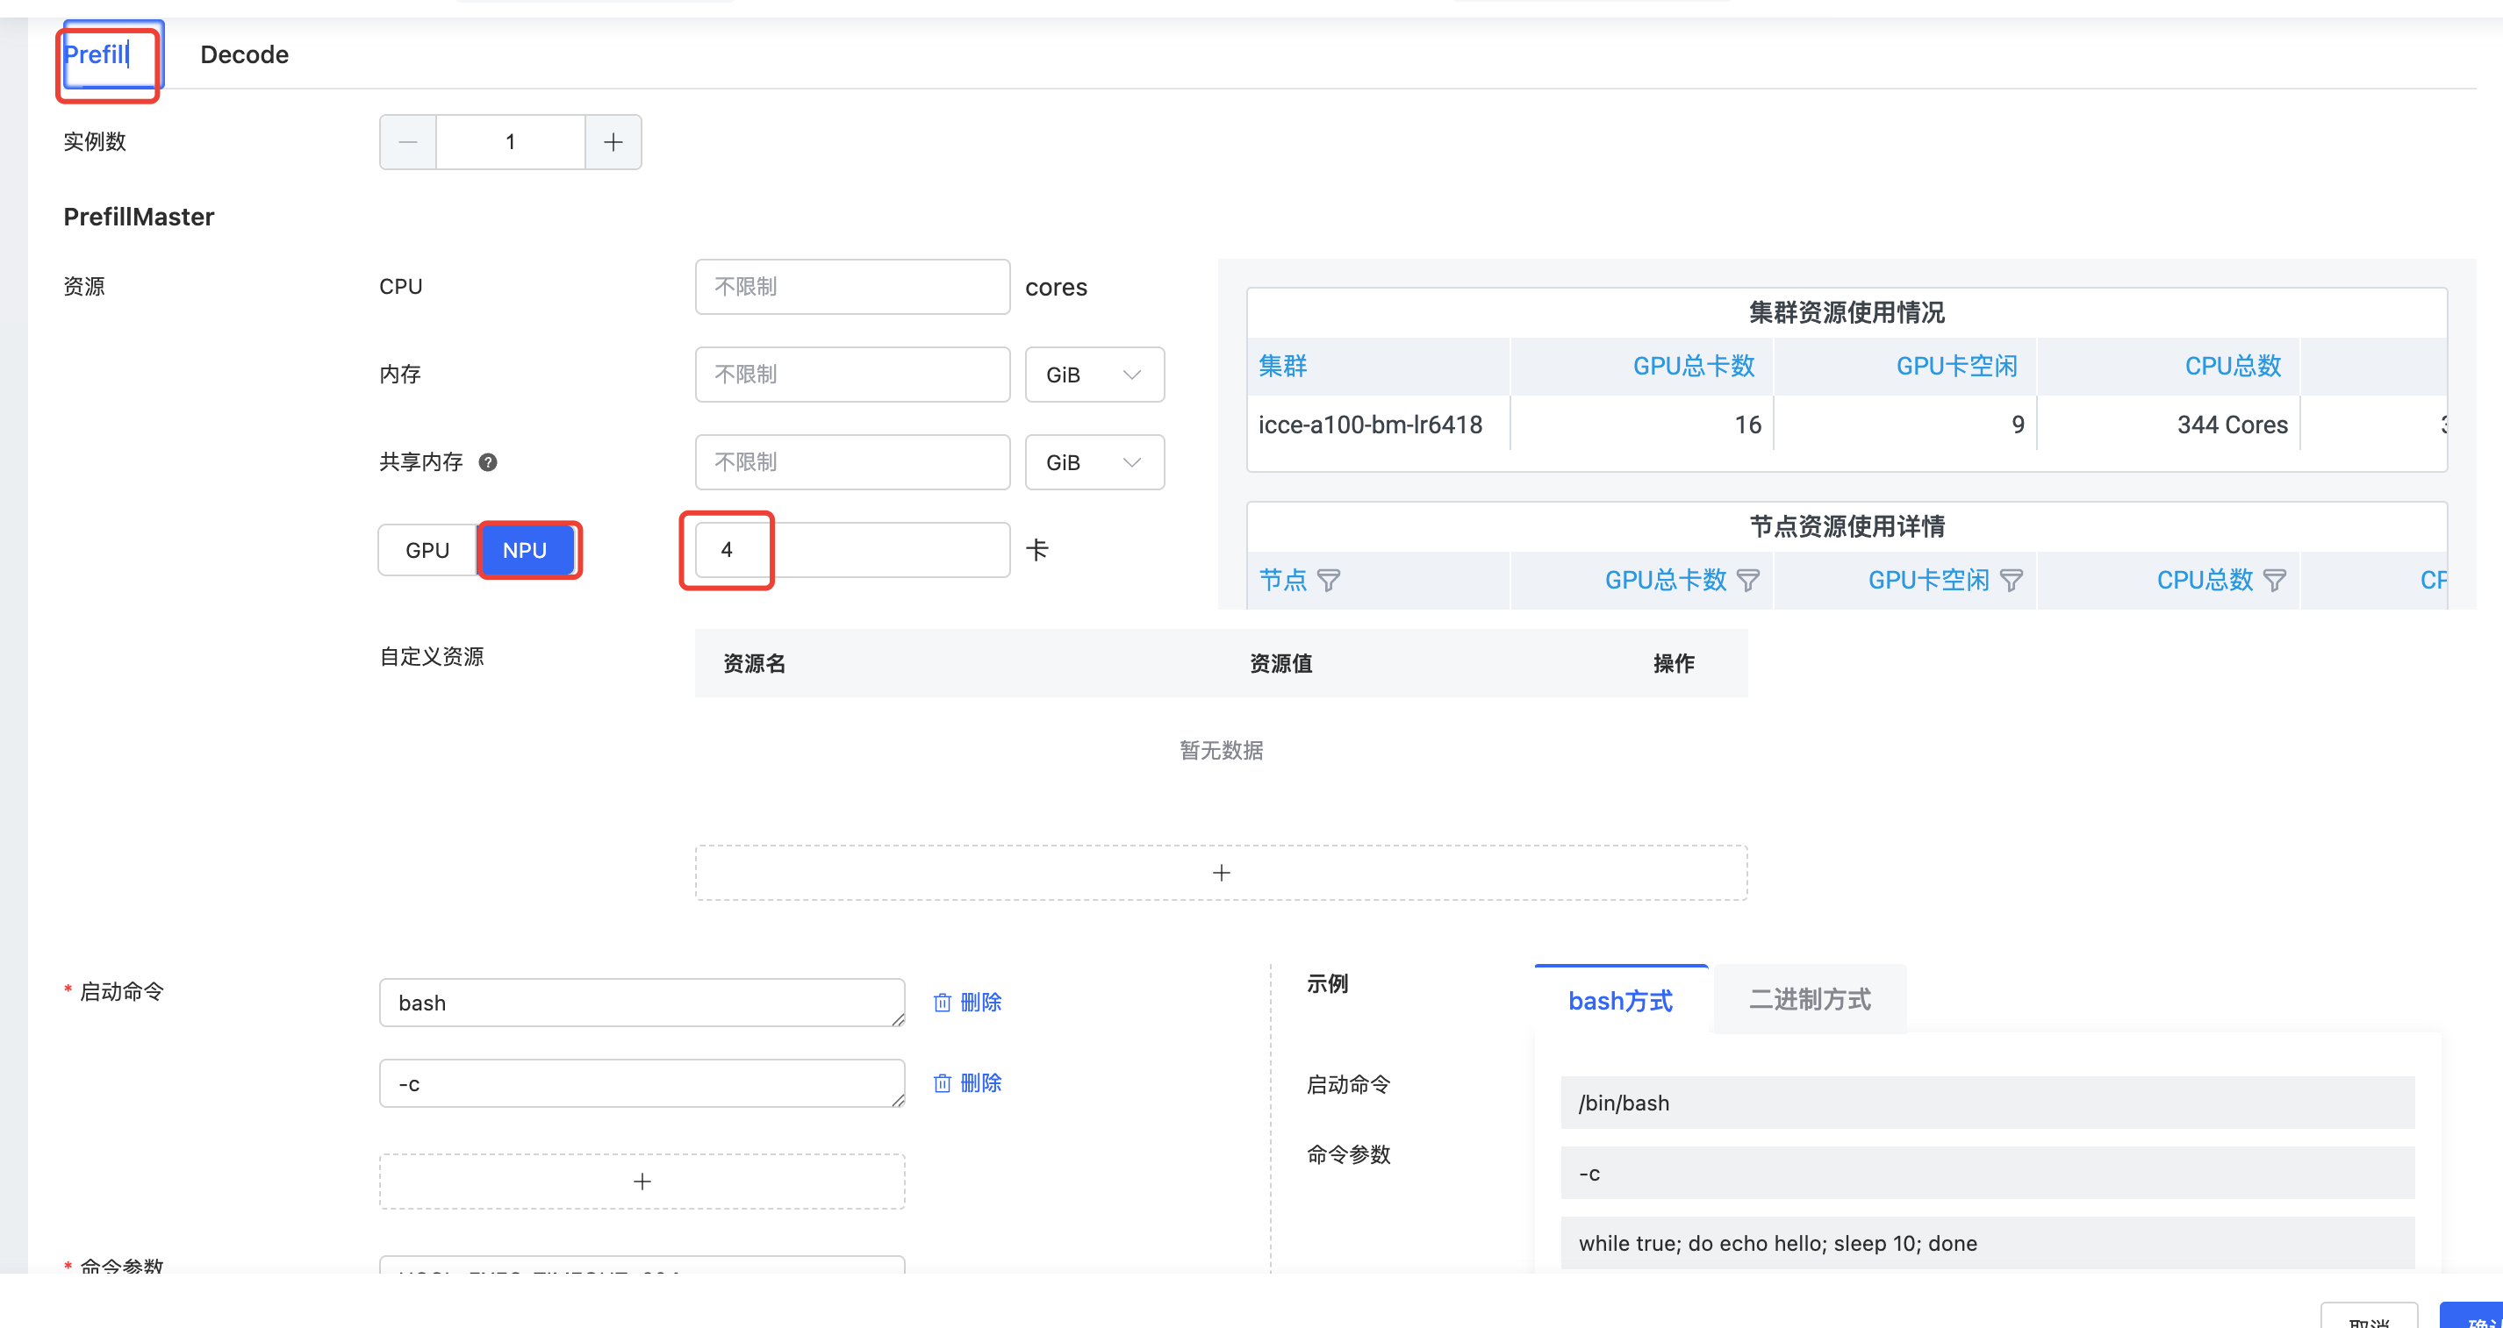2503x1328 pixels.
Task: Select the NPU accelerator toggle
Action: (525, 550)
